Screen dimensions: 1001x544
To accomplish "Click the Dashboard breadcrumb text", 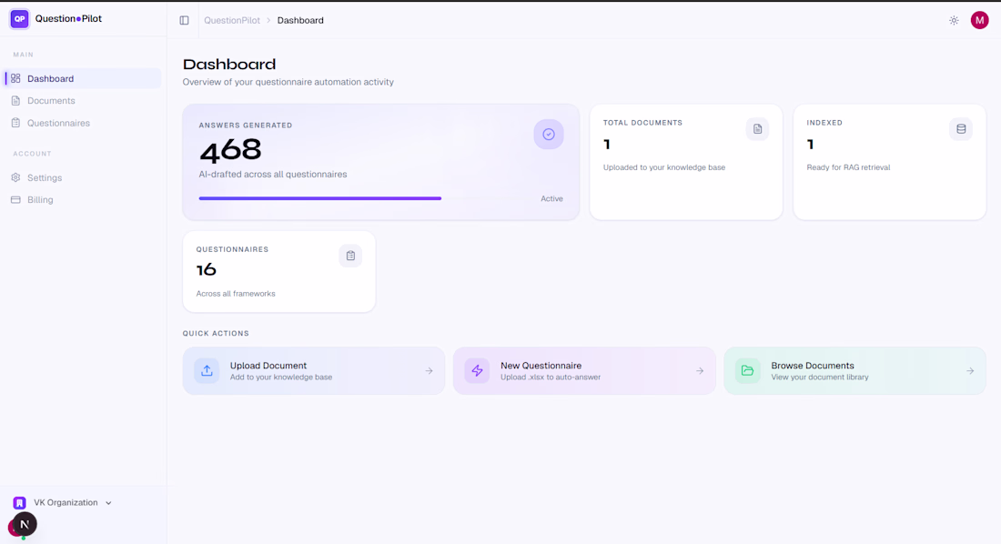I will (300, 20).
